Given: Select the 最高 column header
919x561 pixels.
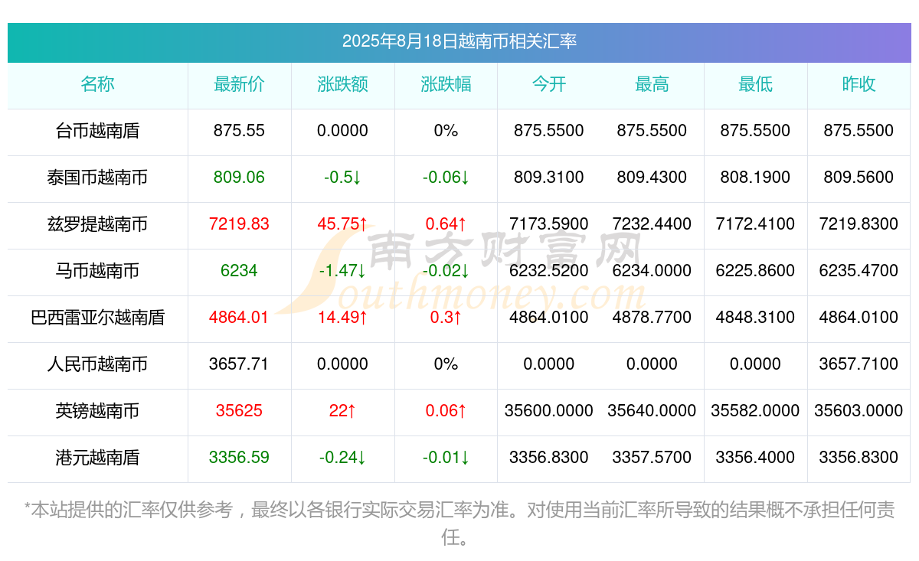Looking at the screenshot, I should 652,84.
